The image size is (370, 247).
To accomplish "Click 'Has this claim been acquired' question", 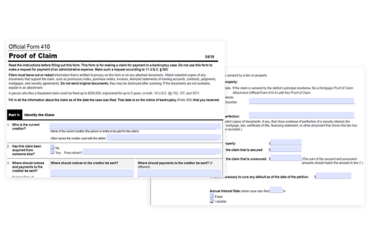I will pos(27,150).
